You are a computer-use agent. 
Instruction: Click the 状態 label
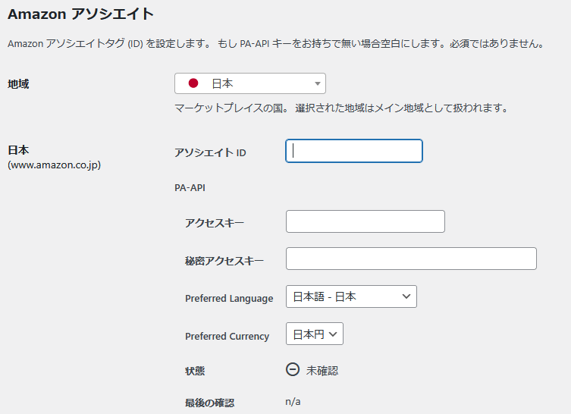pyautogui.click(x=195, y=371)
